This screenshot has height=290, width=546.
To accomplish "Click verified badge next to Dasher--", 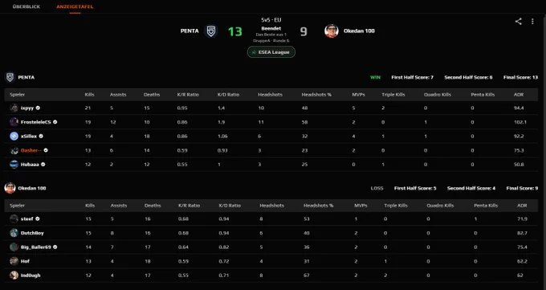I will [x=46, y=150].
